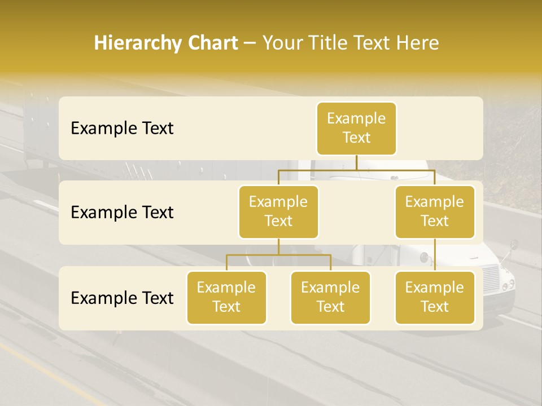Click the third row's Example Text label
Image resolution: width=542 pixels, height=406 pixels.
coord(122,298)
